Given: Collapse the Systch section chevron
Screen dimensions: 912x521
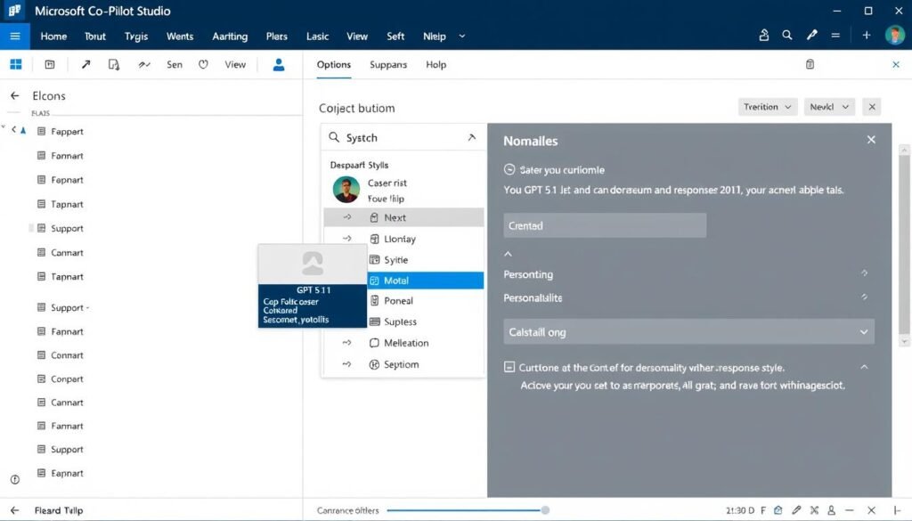Looking at the screenshot, I should tap(470, 137).
